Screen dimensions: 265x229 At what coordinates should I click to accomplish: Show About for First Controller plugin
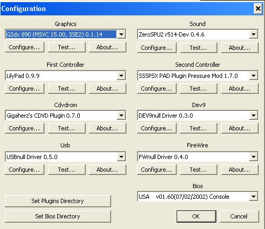[107, 89]
